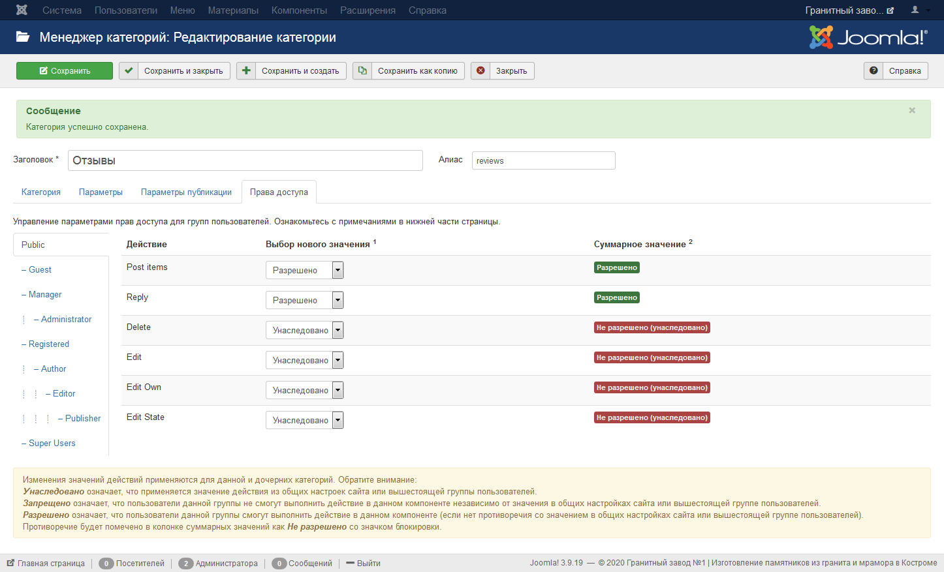Viewport: 944px width, 572px height.
Task: Click the green Разрешено badge for Post items
Action: [x=617, y=267]
